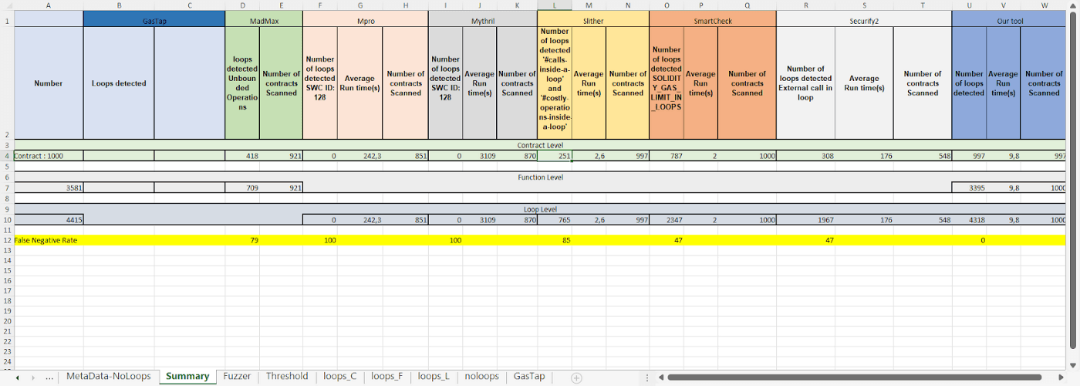Viewport: 1080px width, 386px height.
Task: Select column D header
Action: pyautogui.click(x=242, y=4)
